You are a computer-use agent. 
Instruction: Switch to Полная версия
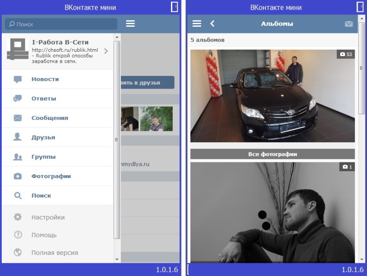pos(58,253)
